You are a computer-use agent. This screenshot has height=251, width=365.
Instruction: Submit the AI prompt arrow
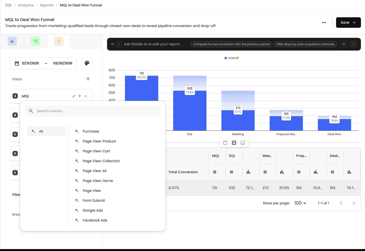click(x=353, y=44)
